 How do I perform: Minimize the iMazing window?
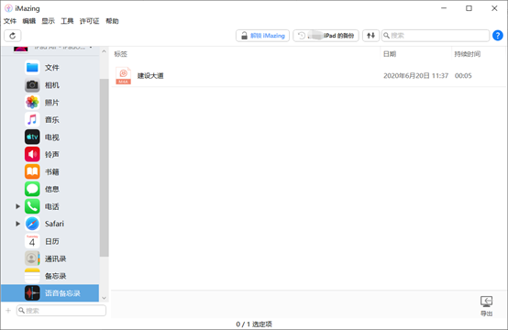click(x=444, y=8)
